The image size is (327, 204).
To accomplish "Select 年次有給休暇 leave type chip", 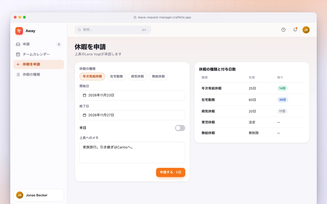I will 92,76.
